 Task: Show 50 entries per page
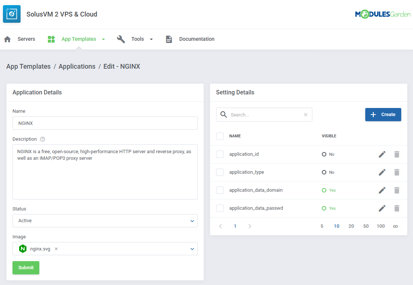366,226
